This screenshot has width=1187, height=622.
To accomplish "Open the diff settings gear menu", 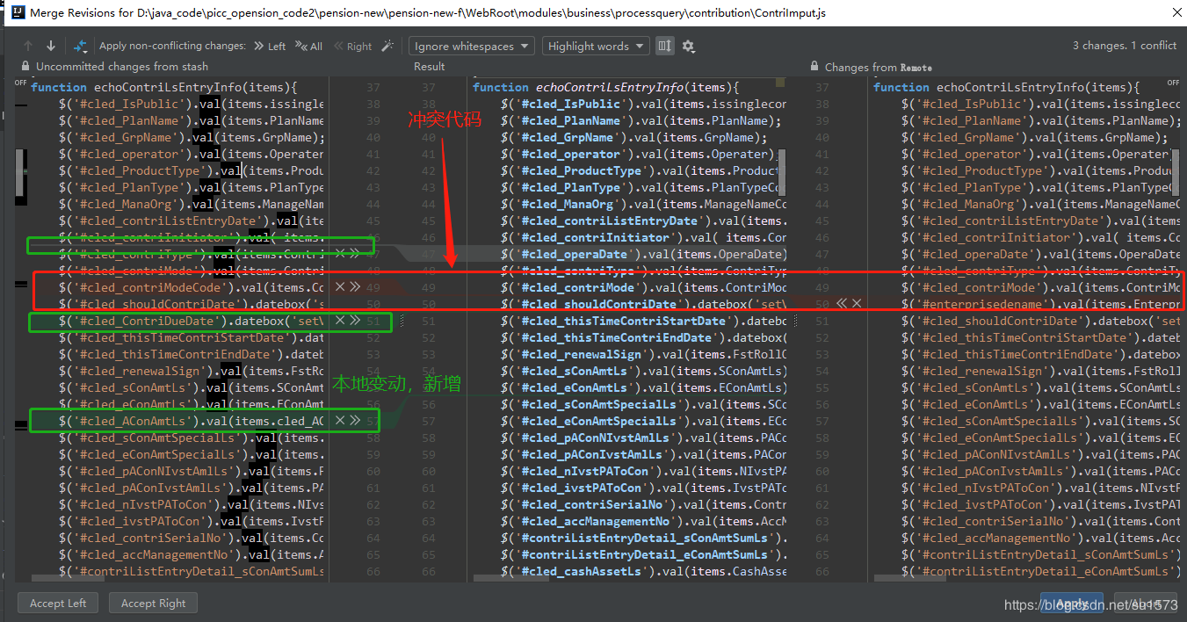I will [689, 47].
